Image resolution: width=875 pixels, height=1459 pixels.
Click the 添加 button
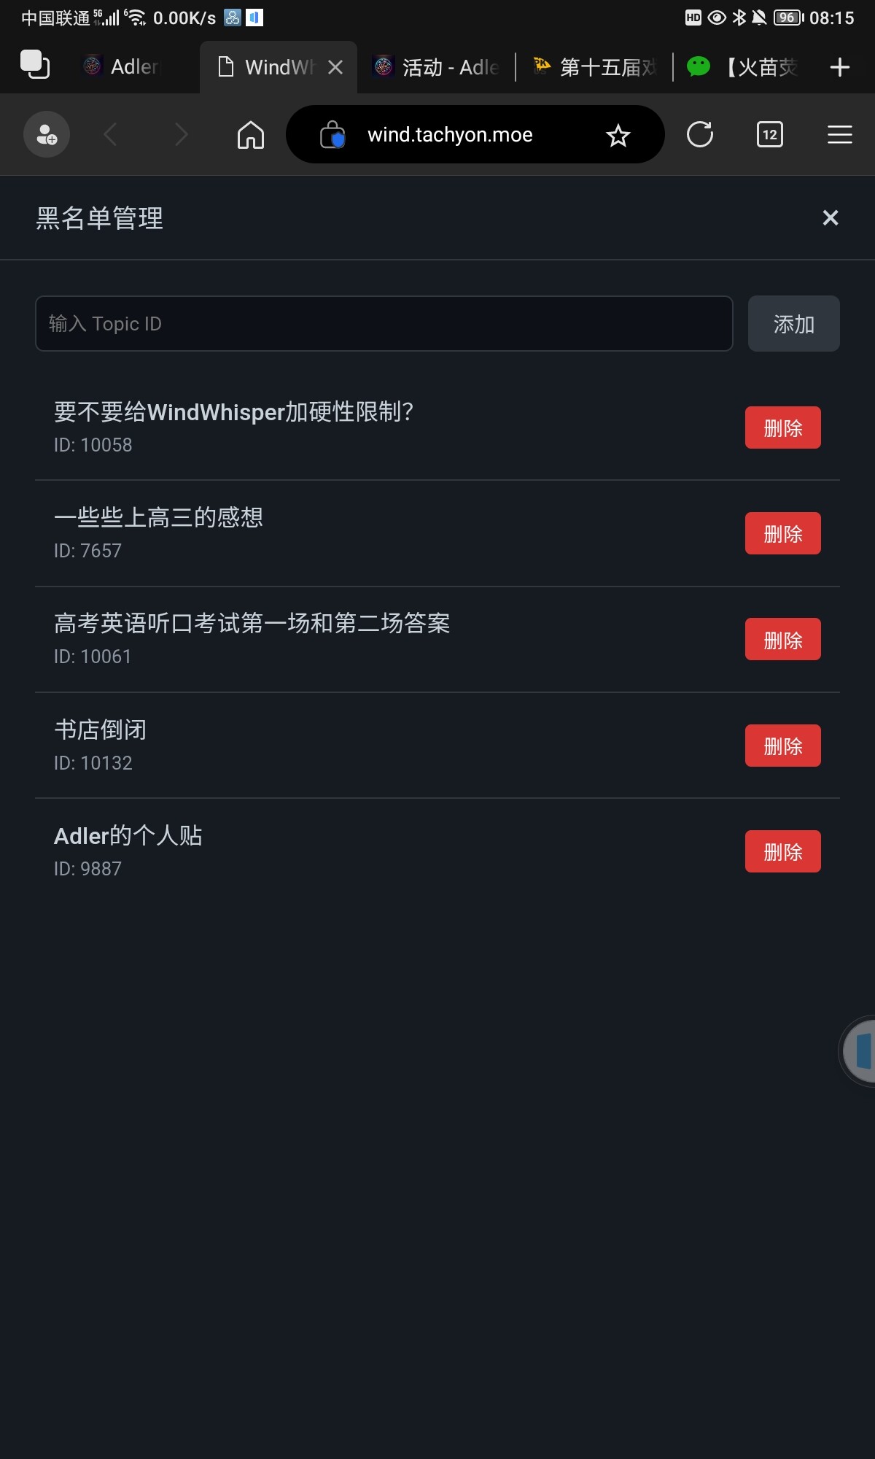pyautogui.click(x=793, y=324)
